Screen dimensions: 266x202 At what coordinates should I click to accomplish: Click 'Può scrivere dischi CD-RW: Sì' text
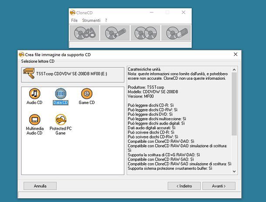(153, 137)
